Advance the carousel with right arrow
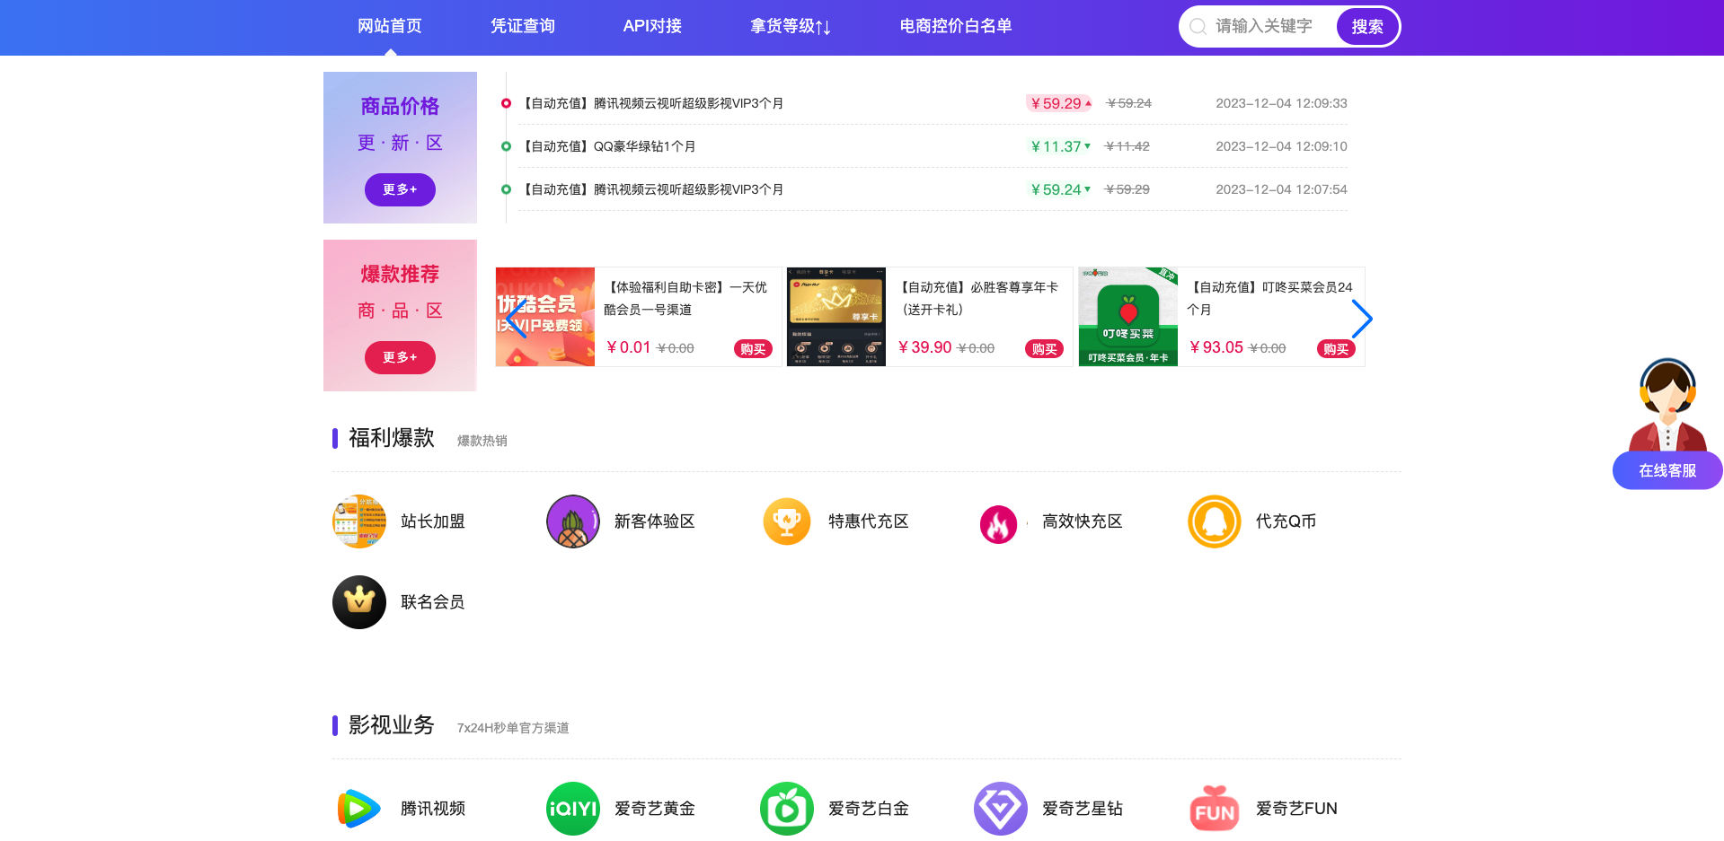This screenshot has height=841, width=1724. (x=1362, y=318)
